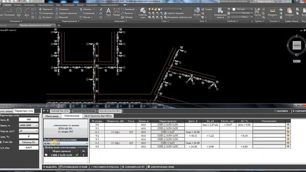Activate the Растянуть stretch tool
Viewport: 306px width, 172px height.
(45, 17)
